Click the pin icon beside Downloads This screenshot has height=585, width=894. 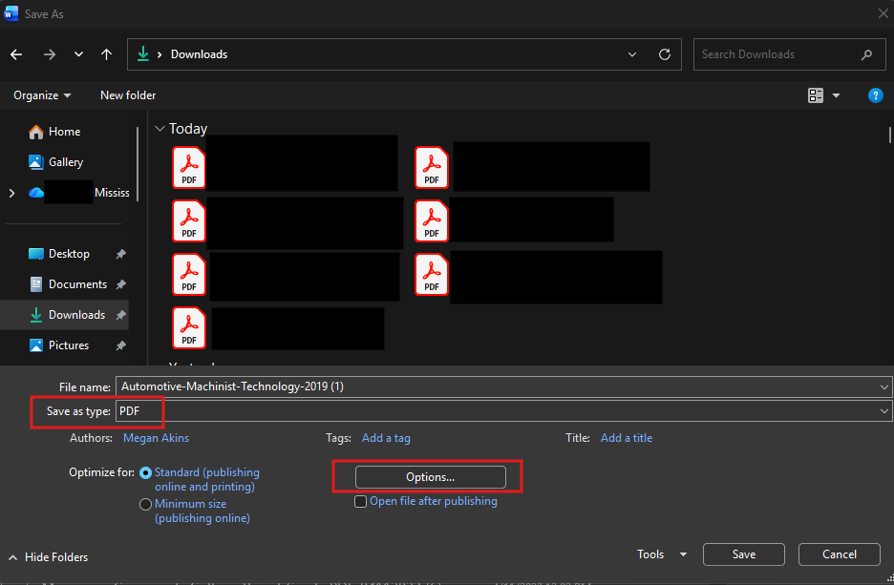[121, 315]
